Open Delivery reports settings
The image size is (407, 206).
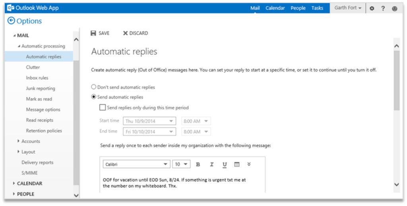(x=37, y=162)
